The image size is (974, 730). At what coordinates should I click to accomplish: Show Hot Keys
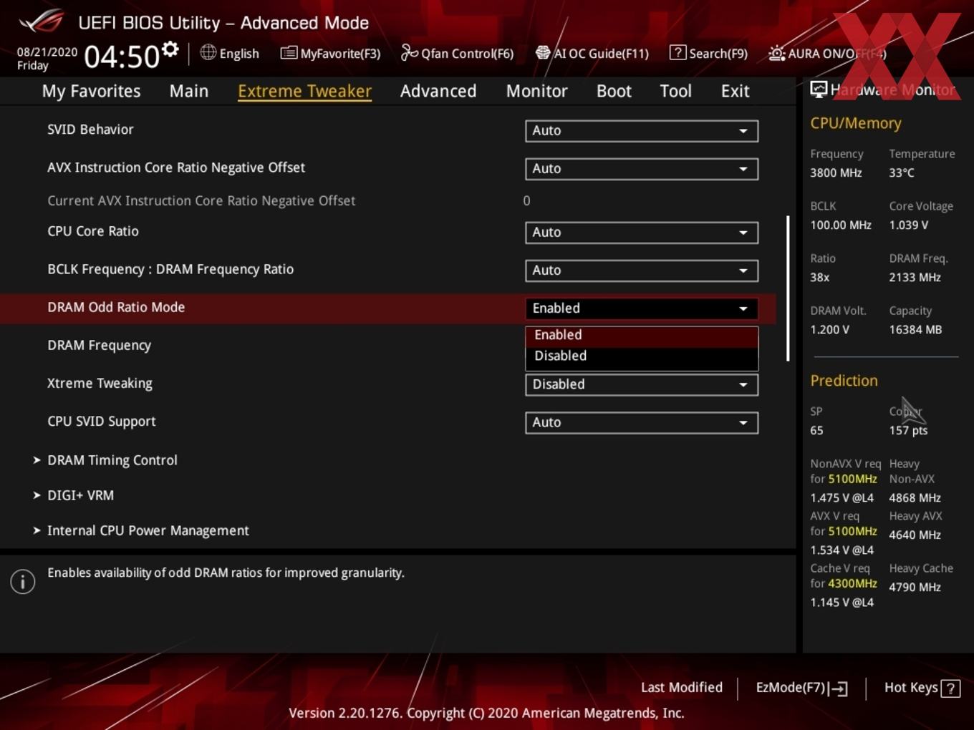(922, 688)
